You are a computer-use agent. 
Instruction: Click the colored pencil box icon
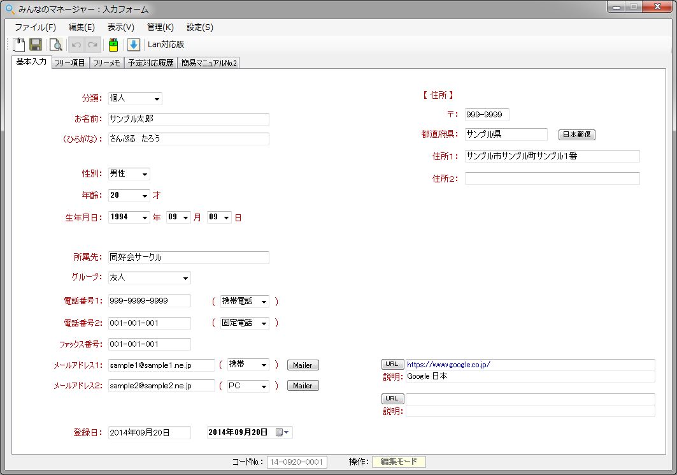(113, 45)
